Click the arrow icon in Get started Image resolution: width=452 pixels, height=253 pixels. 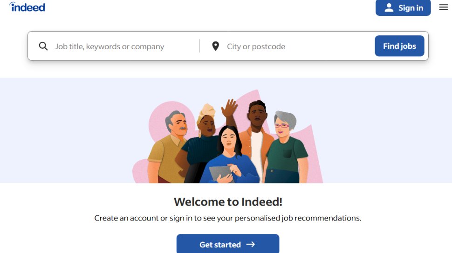click(251, 244)
